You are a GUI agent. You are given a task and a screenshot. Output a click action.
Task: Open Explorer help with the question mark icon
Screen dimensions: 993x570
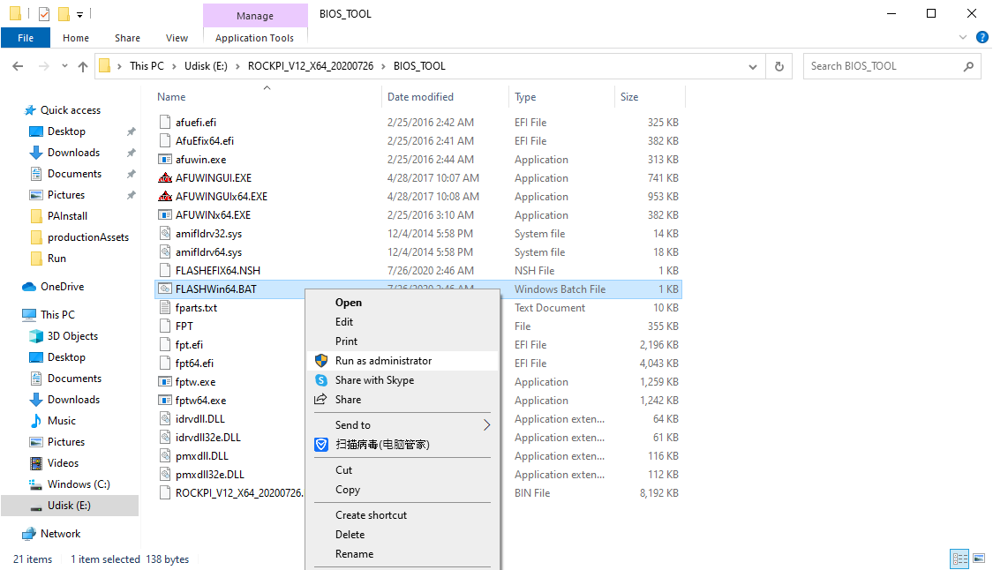pyautogui.click(x=982, y=38)
